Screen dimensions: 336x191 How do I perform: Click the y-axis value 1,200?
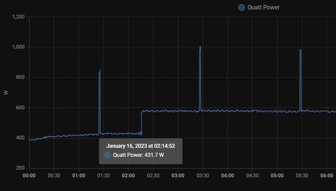(x=18, y=17)
